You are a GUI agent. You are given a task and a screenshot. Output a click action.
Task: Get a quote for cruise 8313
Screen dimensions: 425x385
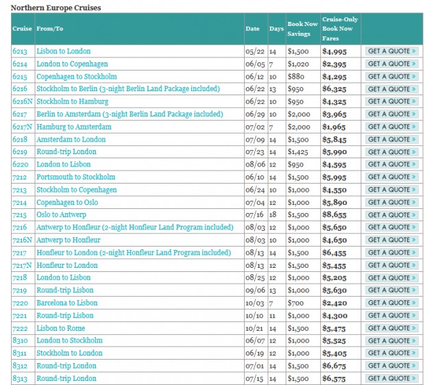(x=391, y=378)
